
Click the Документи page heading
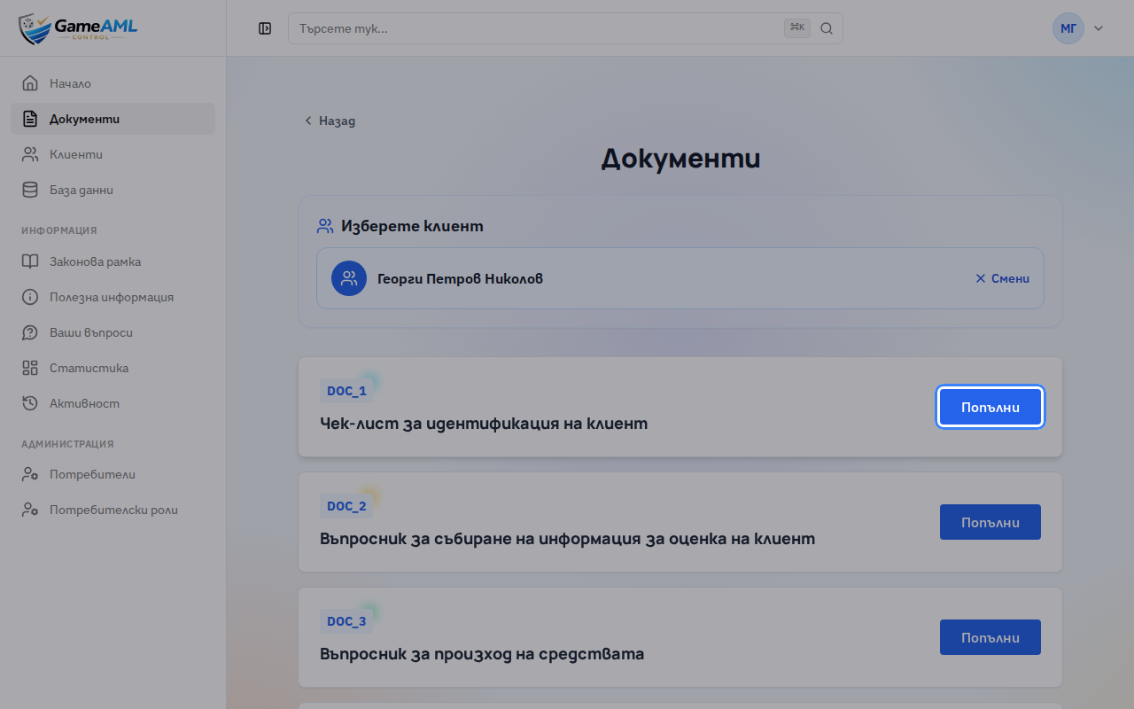point(680,159)
